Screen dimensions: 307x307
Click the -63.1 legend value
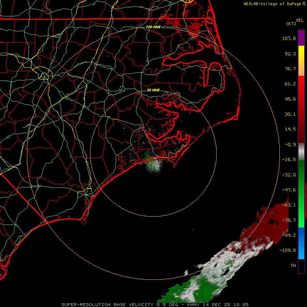[289, 205]
